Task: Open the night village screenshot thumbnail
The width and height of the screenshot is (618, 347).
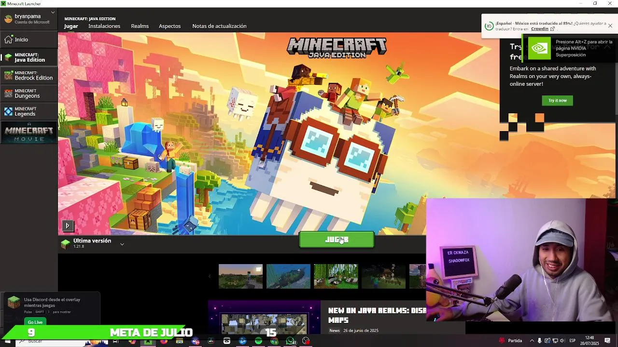Action: [x=384, y=276]
